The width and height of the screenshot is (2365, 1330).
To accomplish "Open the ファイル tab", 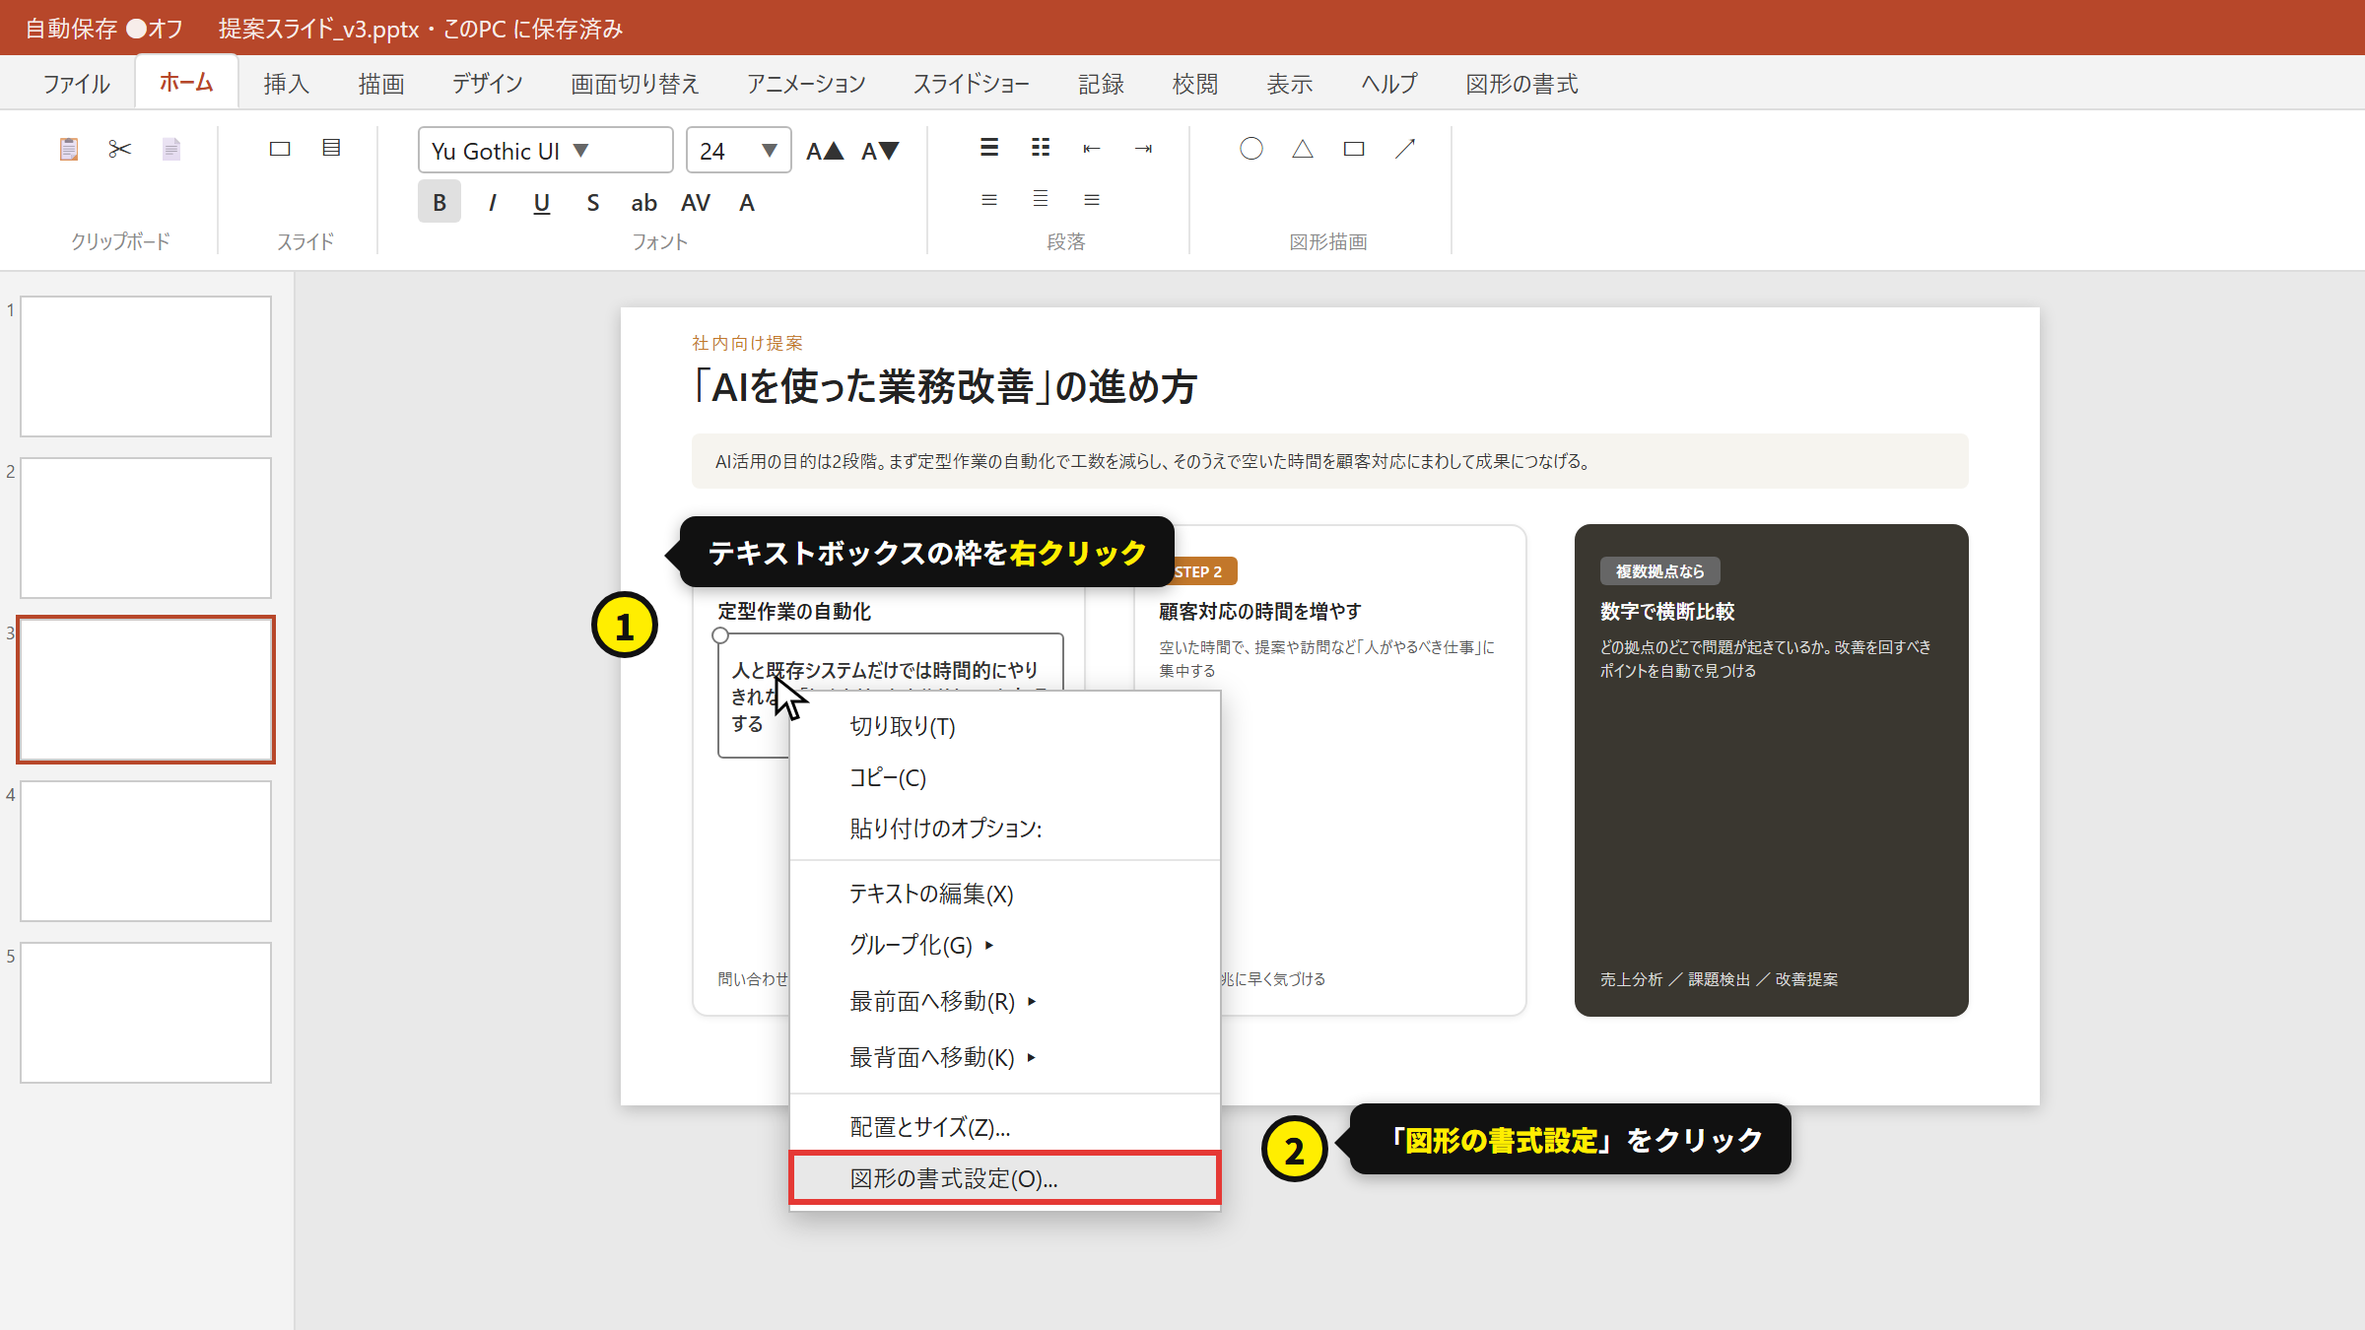I will 76,84.
